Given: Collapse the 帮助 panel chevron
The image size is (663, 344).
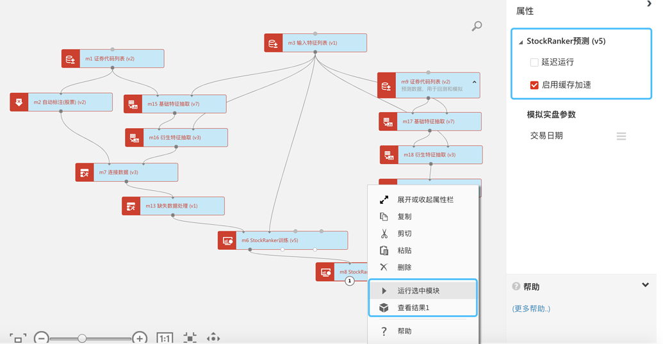Looking at the screenshot, I should [645, 285].
